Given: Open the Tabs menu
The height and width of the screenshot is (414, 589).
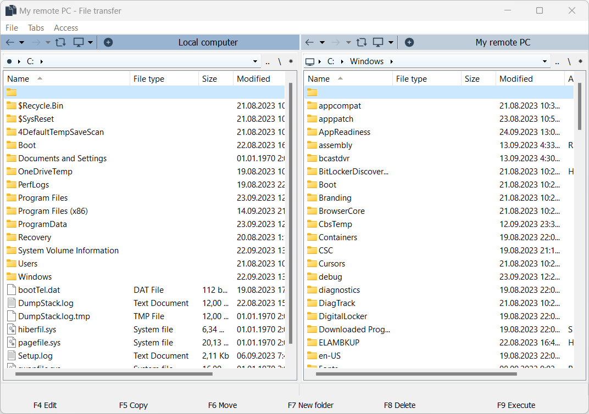Looking at the screenshot, I should coord(36,27).
